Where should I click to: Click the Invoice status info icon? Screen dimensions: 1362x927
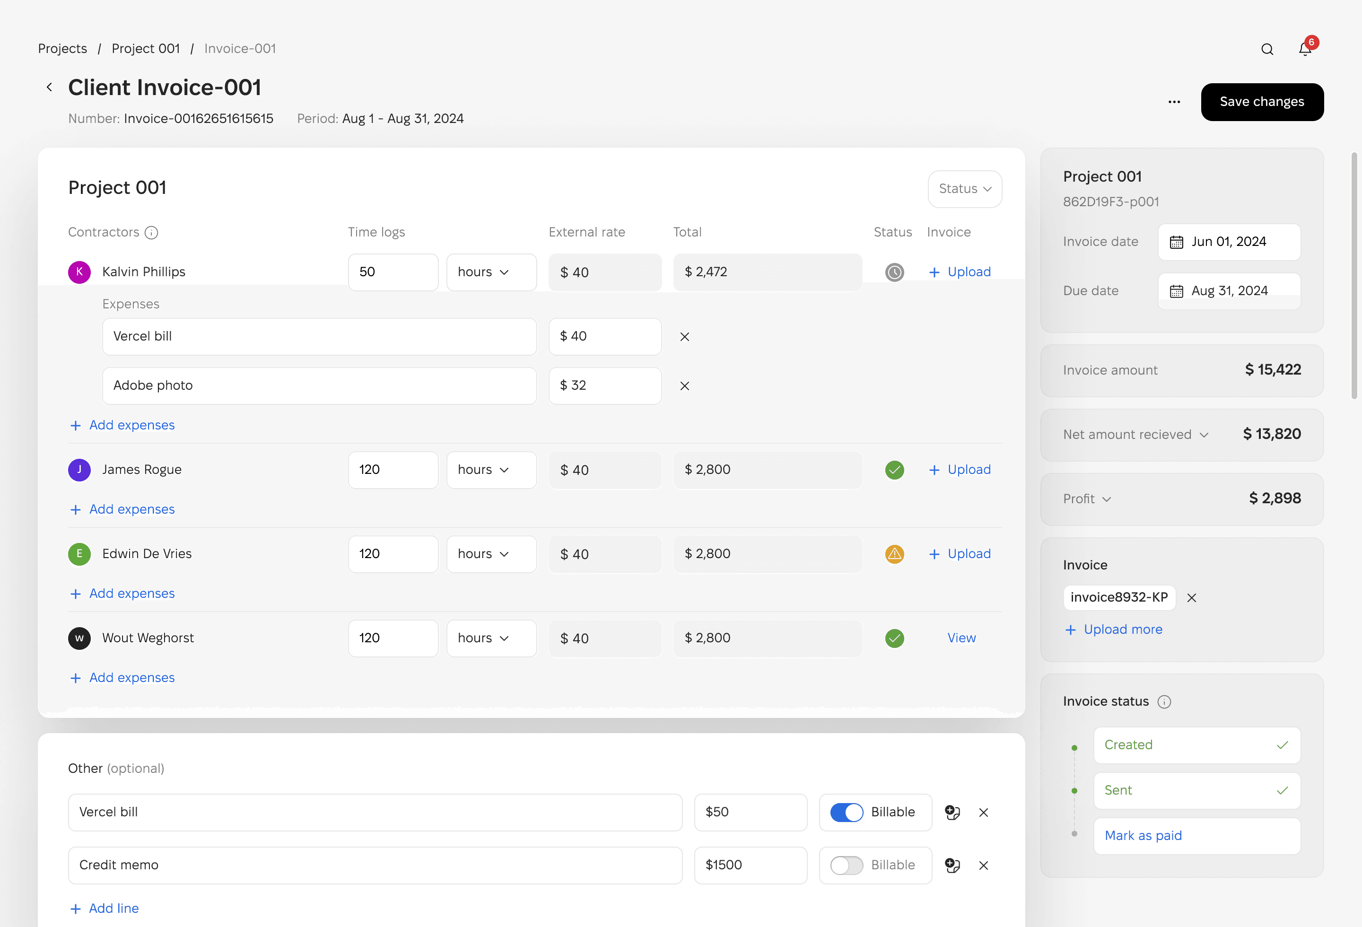coord(1164,701)
